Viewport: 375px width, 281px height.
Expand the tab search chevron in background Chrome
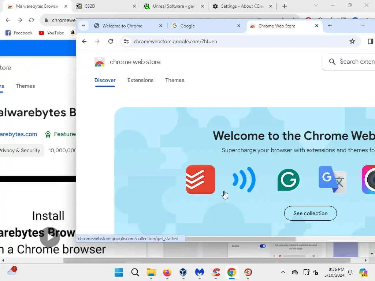pos(316,5)
